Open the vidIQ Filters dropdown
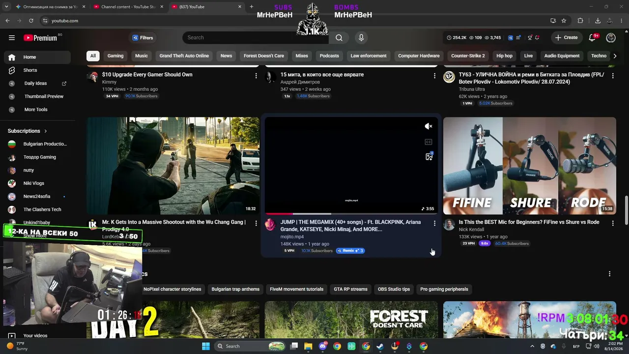The width and height of the screenshot is (629, 354). pyautogui.click(x=143, y=38)
